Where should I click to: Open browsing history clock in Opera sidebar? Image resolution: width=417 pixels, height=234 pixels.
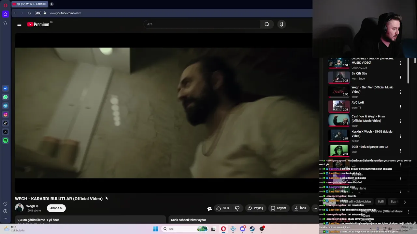click(x=5, y=211)
